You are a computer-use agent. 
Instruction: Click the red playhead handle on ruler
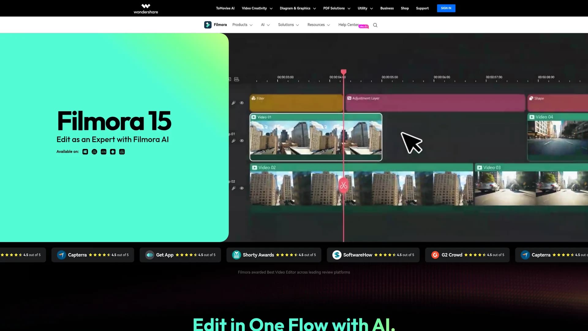344,72
